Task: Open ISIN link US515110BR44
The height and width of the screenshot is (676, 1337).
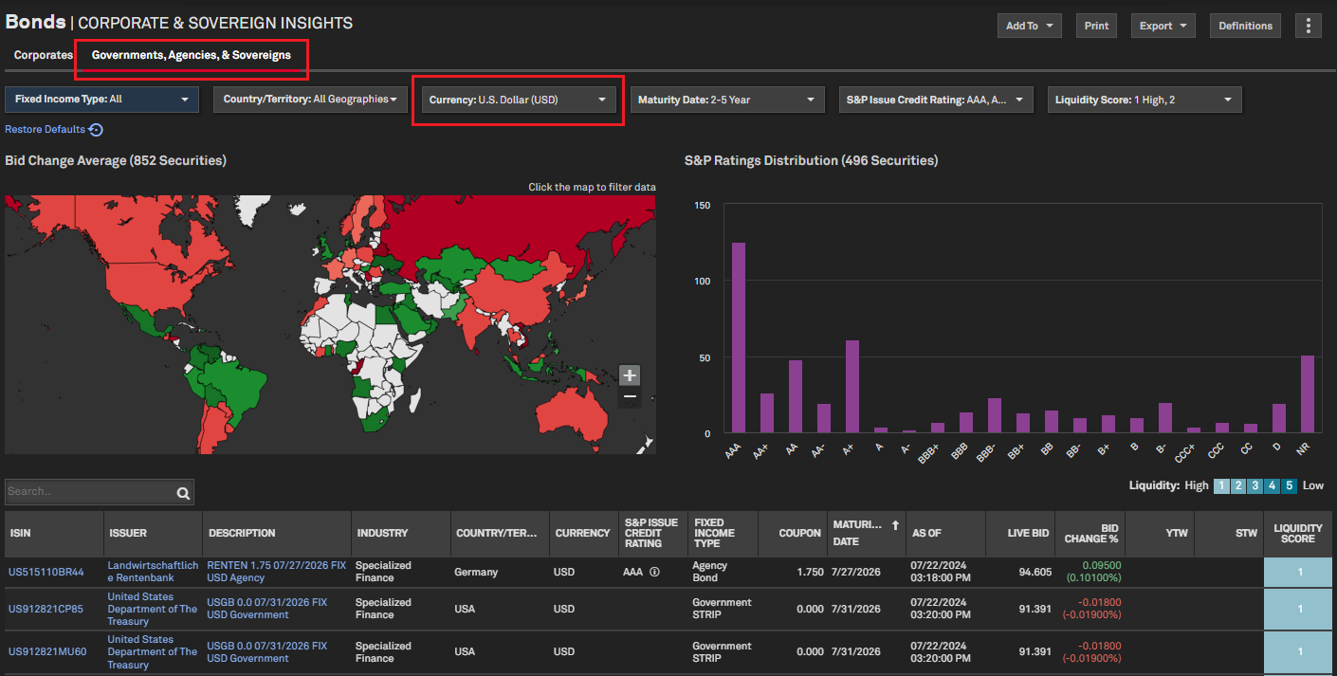Action: pos(46,572)
